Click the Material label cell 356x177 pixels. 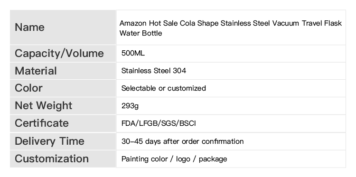pyautogui.click(x=63, y=71)
